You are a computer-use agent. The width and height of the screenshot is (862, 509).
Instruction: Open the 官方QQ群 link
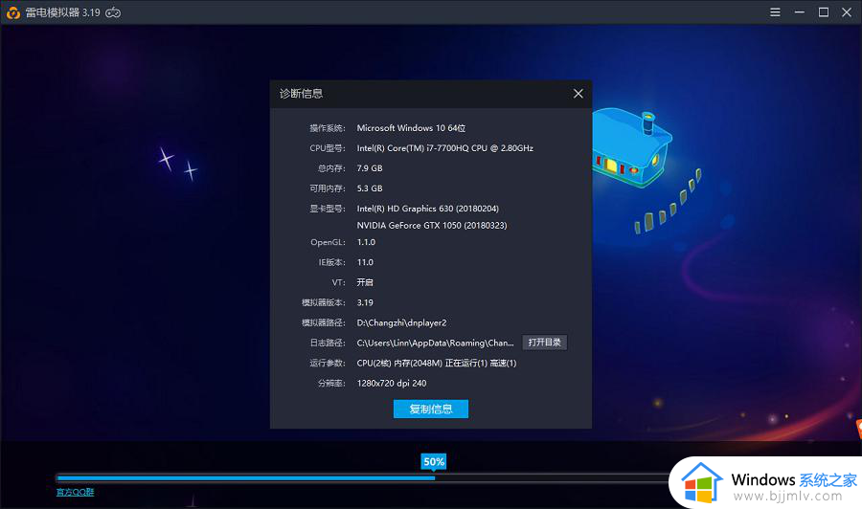pyautogui.click(x=76, y=492)
